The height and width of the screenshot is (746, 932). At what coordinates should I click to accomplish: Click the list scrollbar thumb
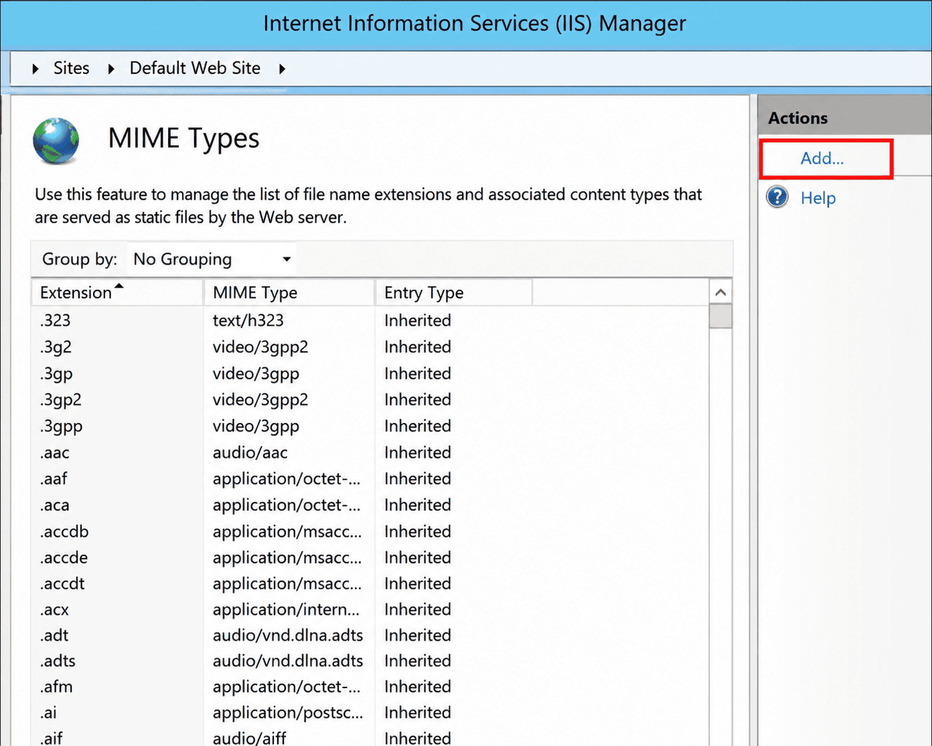click(721, 316)
